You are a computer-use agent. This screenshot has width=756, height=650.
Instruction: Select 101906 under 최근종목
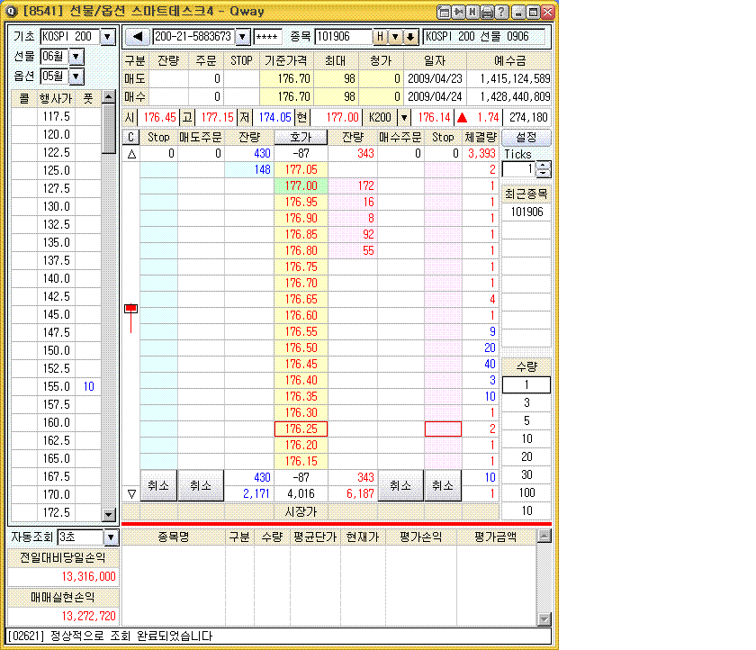(526, 212)
